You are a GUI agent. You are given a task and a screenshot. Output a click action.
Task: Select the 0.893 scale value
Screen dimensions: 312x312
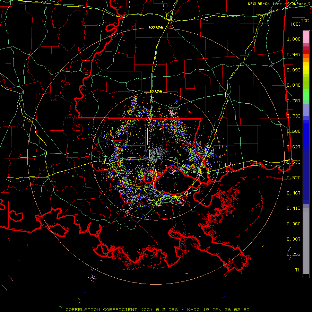294,70
